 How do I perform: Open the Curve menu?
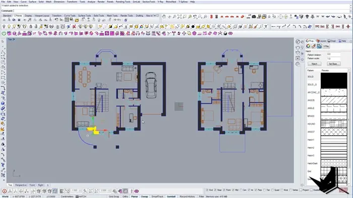tap(23, 2)
